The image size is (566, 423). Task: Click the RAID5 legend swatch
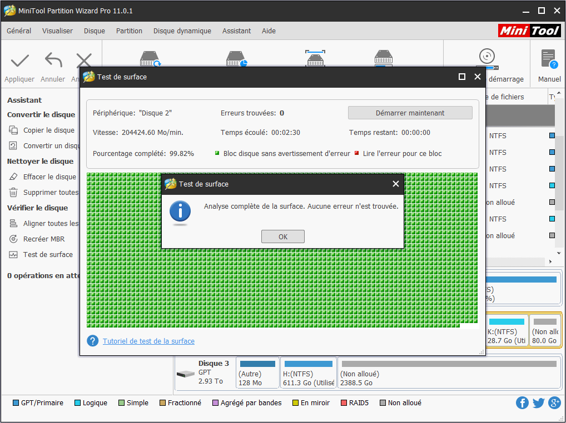[x=344, y=403]
